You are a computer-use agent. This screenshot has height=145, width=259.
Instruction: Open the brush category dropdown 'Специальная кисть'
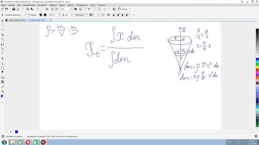13,15
